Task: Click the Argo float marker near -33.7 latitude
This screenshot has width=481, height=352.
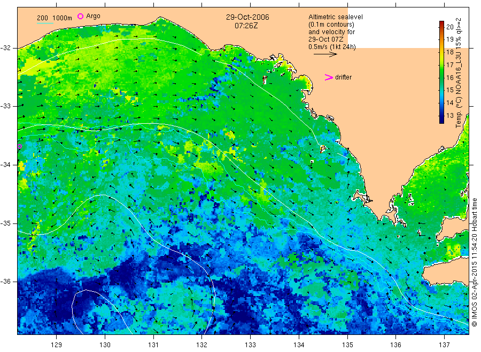Action: [20, 146]
